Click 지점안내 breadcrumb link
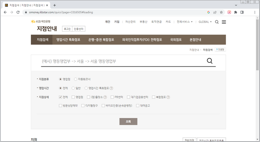 pos(194,50)
